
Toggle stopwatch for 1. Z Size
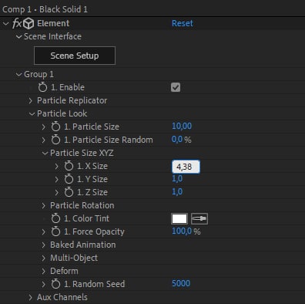click(x=69, y=192)
